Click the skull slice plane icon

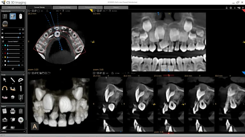pyautogui.click(x=5, y=23)
